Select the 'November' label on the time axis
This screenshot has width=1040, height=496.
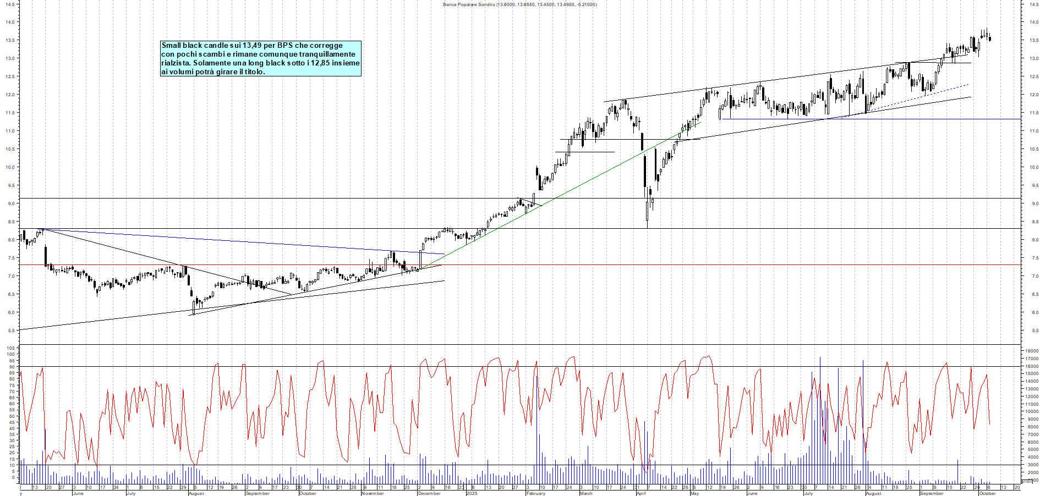373,493
